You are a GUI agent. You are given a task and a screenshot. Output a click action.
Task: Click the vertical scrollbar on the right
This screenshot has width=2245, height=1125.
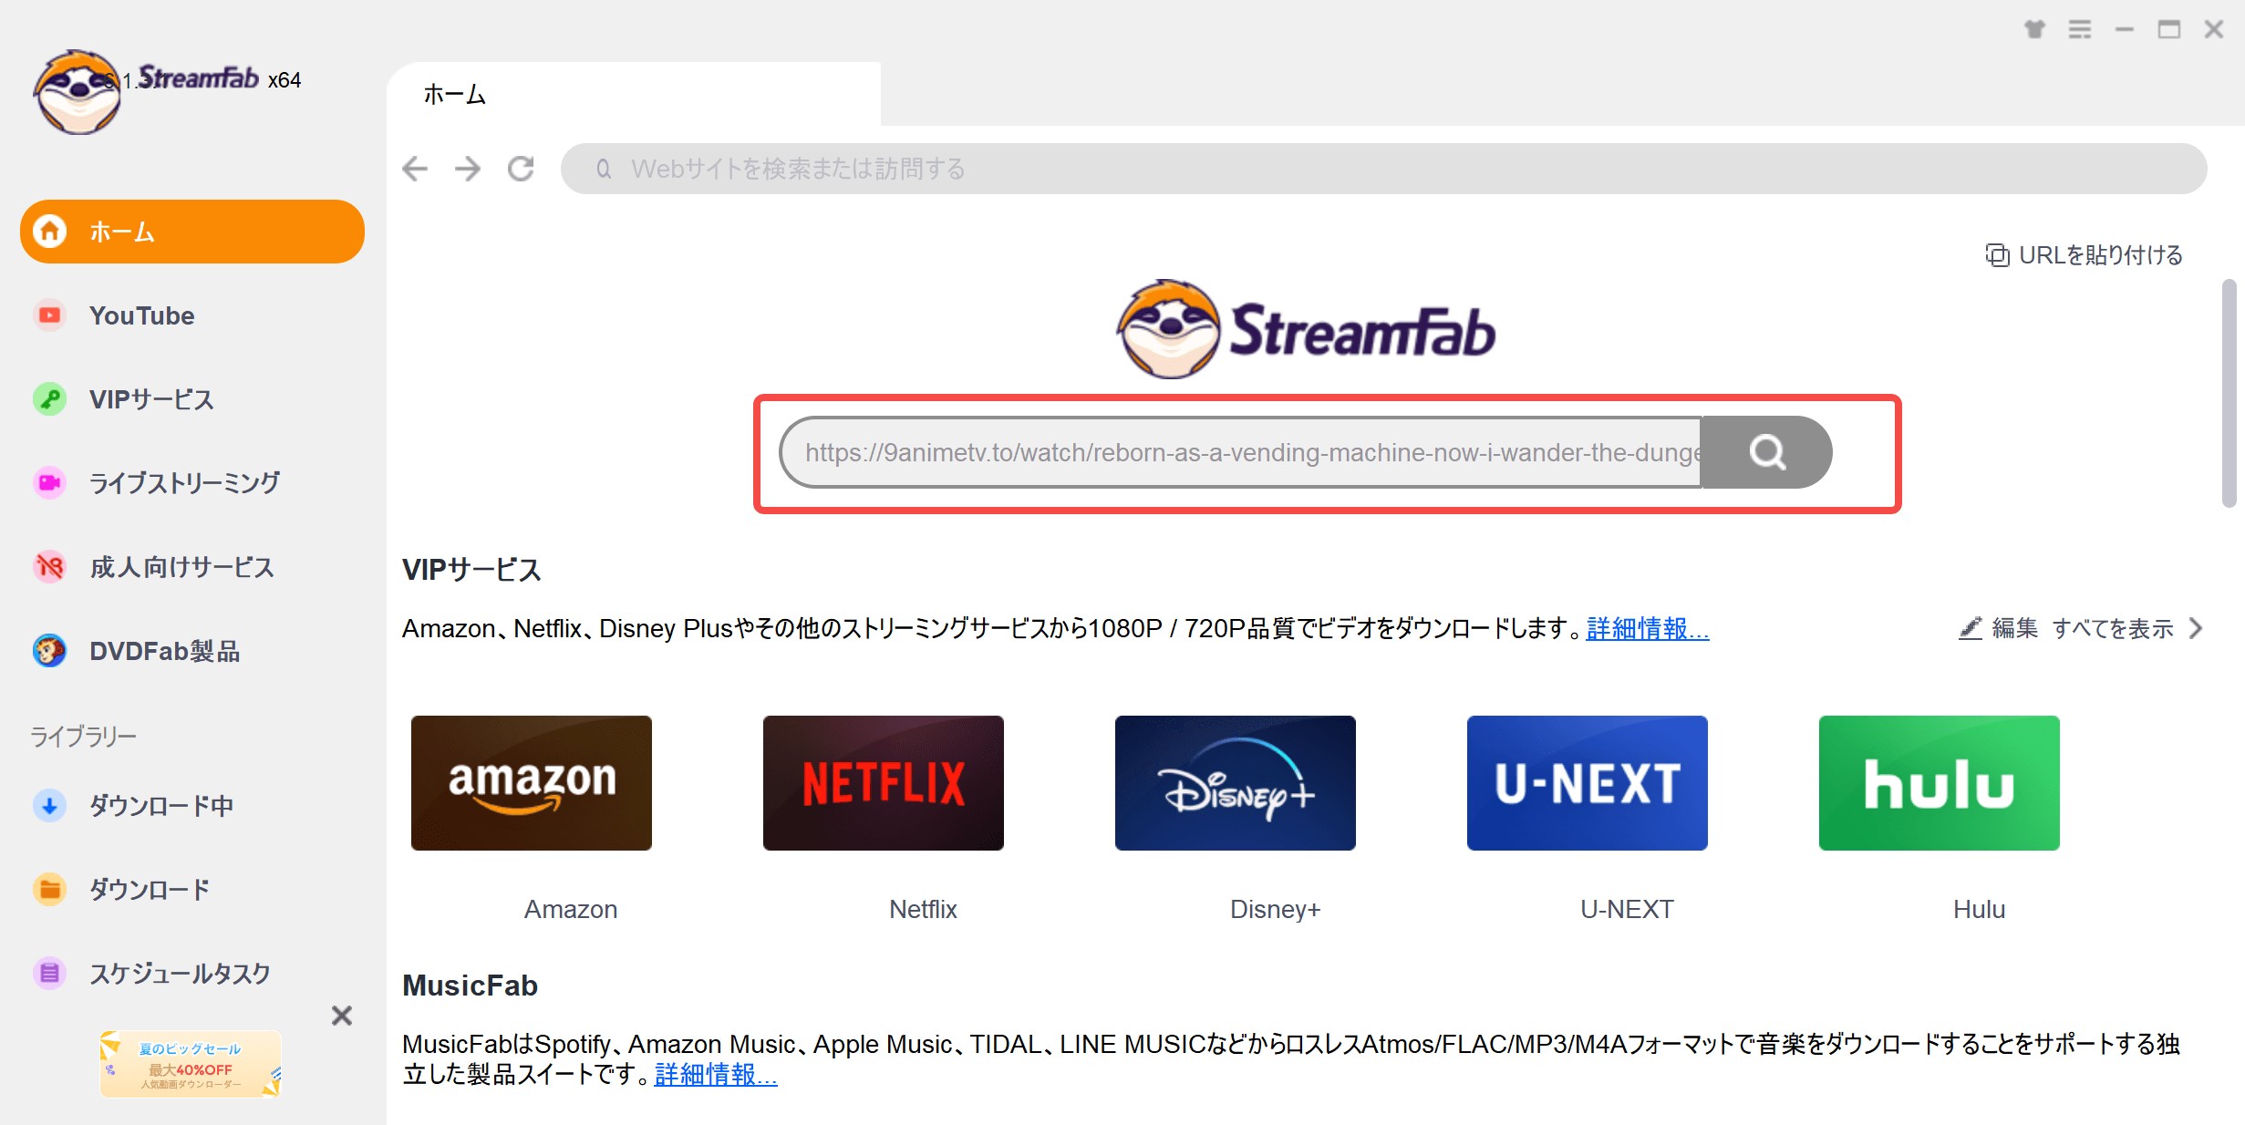click(2229, 393)
